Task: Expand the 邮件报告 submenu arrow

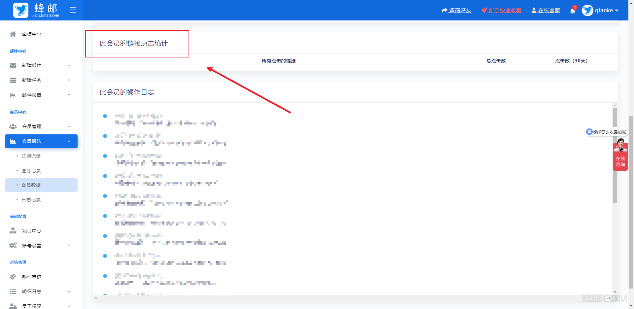Action: coord(69,95)
